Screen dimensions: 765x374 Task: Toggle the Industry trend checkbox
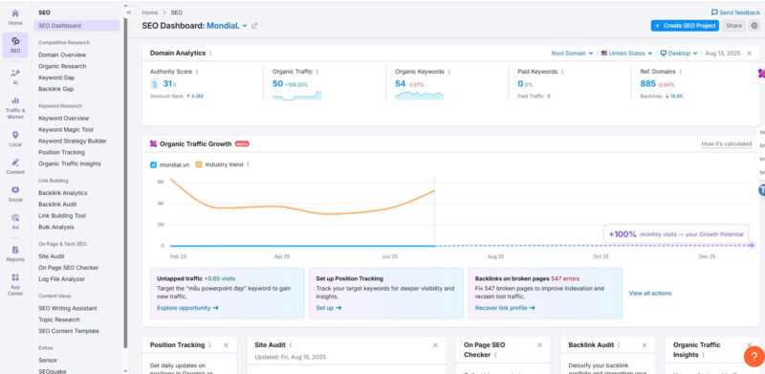pyautogui.click(x=199, y=165)
